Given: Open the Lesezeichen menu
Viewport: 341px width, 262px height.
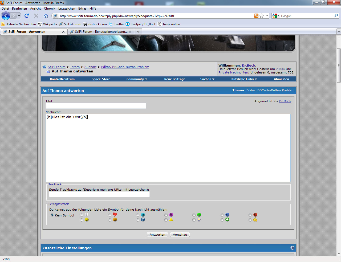Looking at the screenshot, I should pos(67,9).
